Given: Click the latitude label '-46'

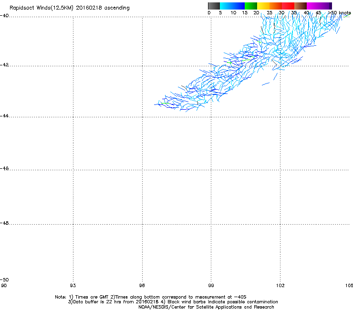Looking at the screenshot, I should (4, 168).
